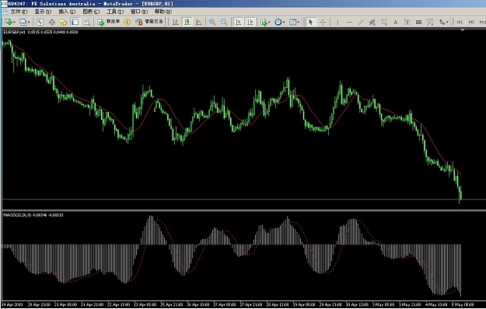Select the Draw Horizontal Line tool
The height and width of the screenshot is (309, 486).
point(349,22)
